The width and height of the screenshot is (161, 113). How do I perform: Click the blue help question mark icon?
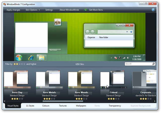153,10
